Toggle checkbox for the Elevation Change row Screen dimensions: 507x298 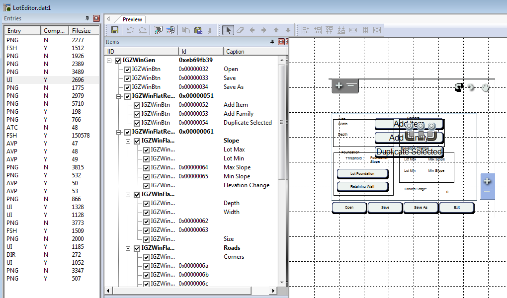[147, 186]
